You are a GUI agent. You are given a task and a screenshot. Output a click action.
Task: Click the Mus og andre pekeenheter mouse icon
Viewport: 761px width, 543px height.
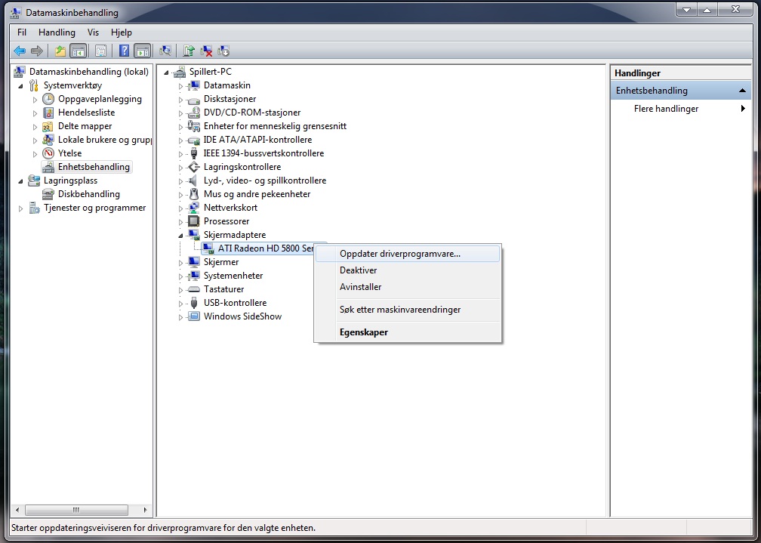pyautogui.click(x=193, y=194)
